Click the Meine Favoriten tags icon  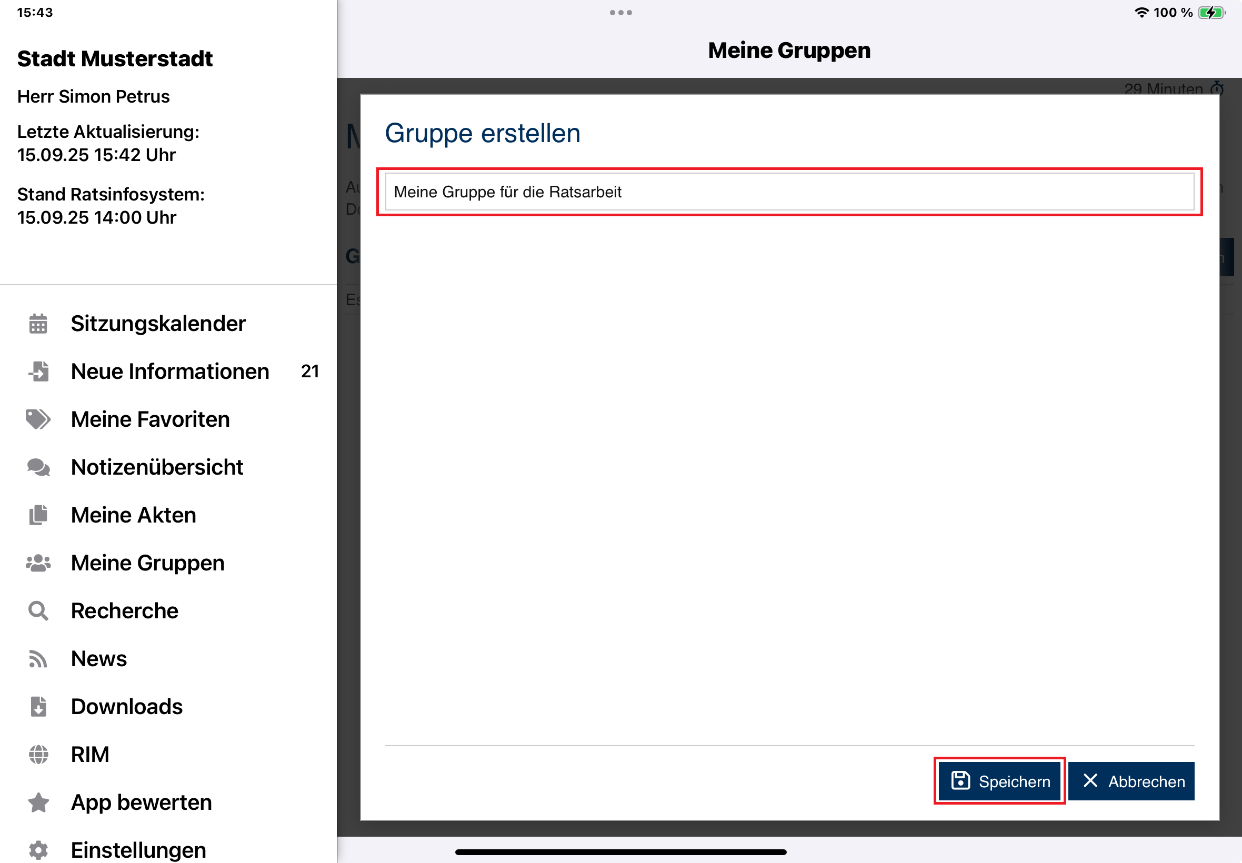coord(38,419)
